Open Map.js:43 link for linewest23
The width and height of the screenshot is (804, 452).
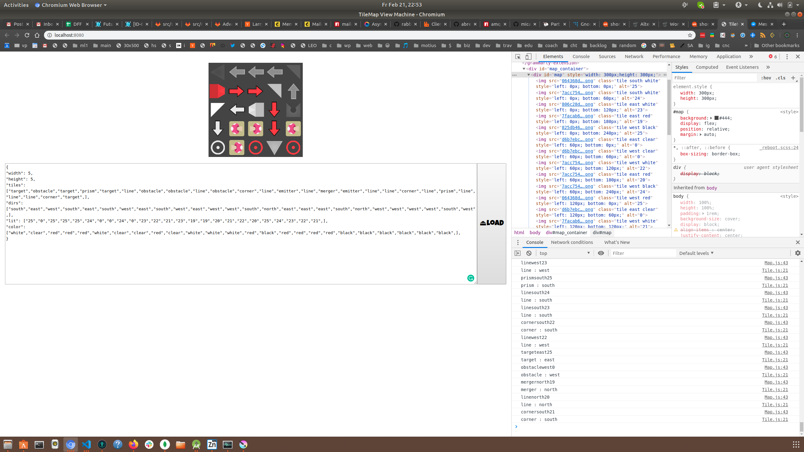(x=776, y=263)
